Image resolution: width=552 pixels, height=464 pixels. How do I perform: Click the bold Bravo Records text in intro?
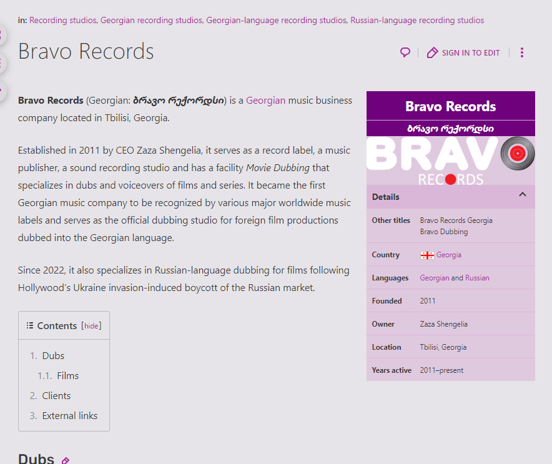[x=51, y=101]
